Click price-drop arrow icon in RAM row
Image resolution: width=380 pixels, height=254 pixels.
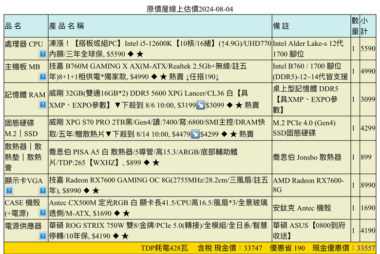[x=200, y=105]
